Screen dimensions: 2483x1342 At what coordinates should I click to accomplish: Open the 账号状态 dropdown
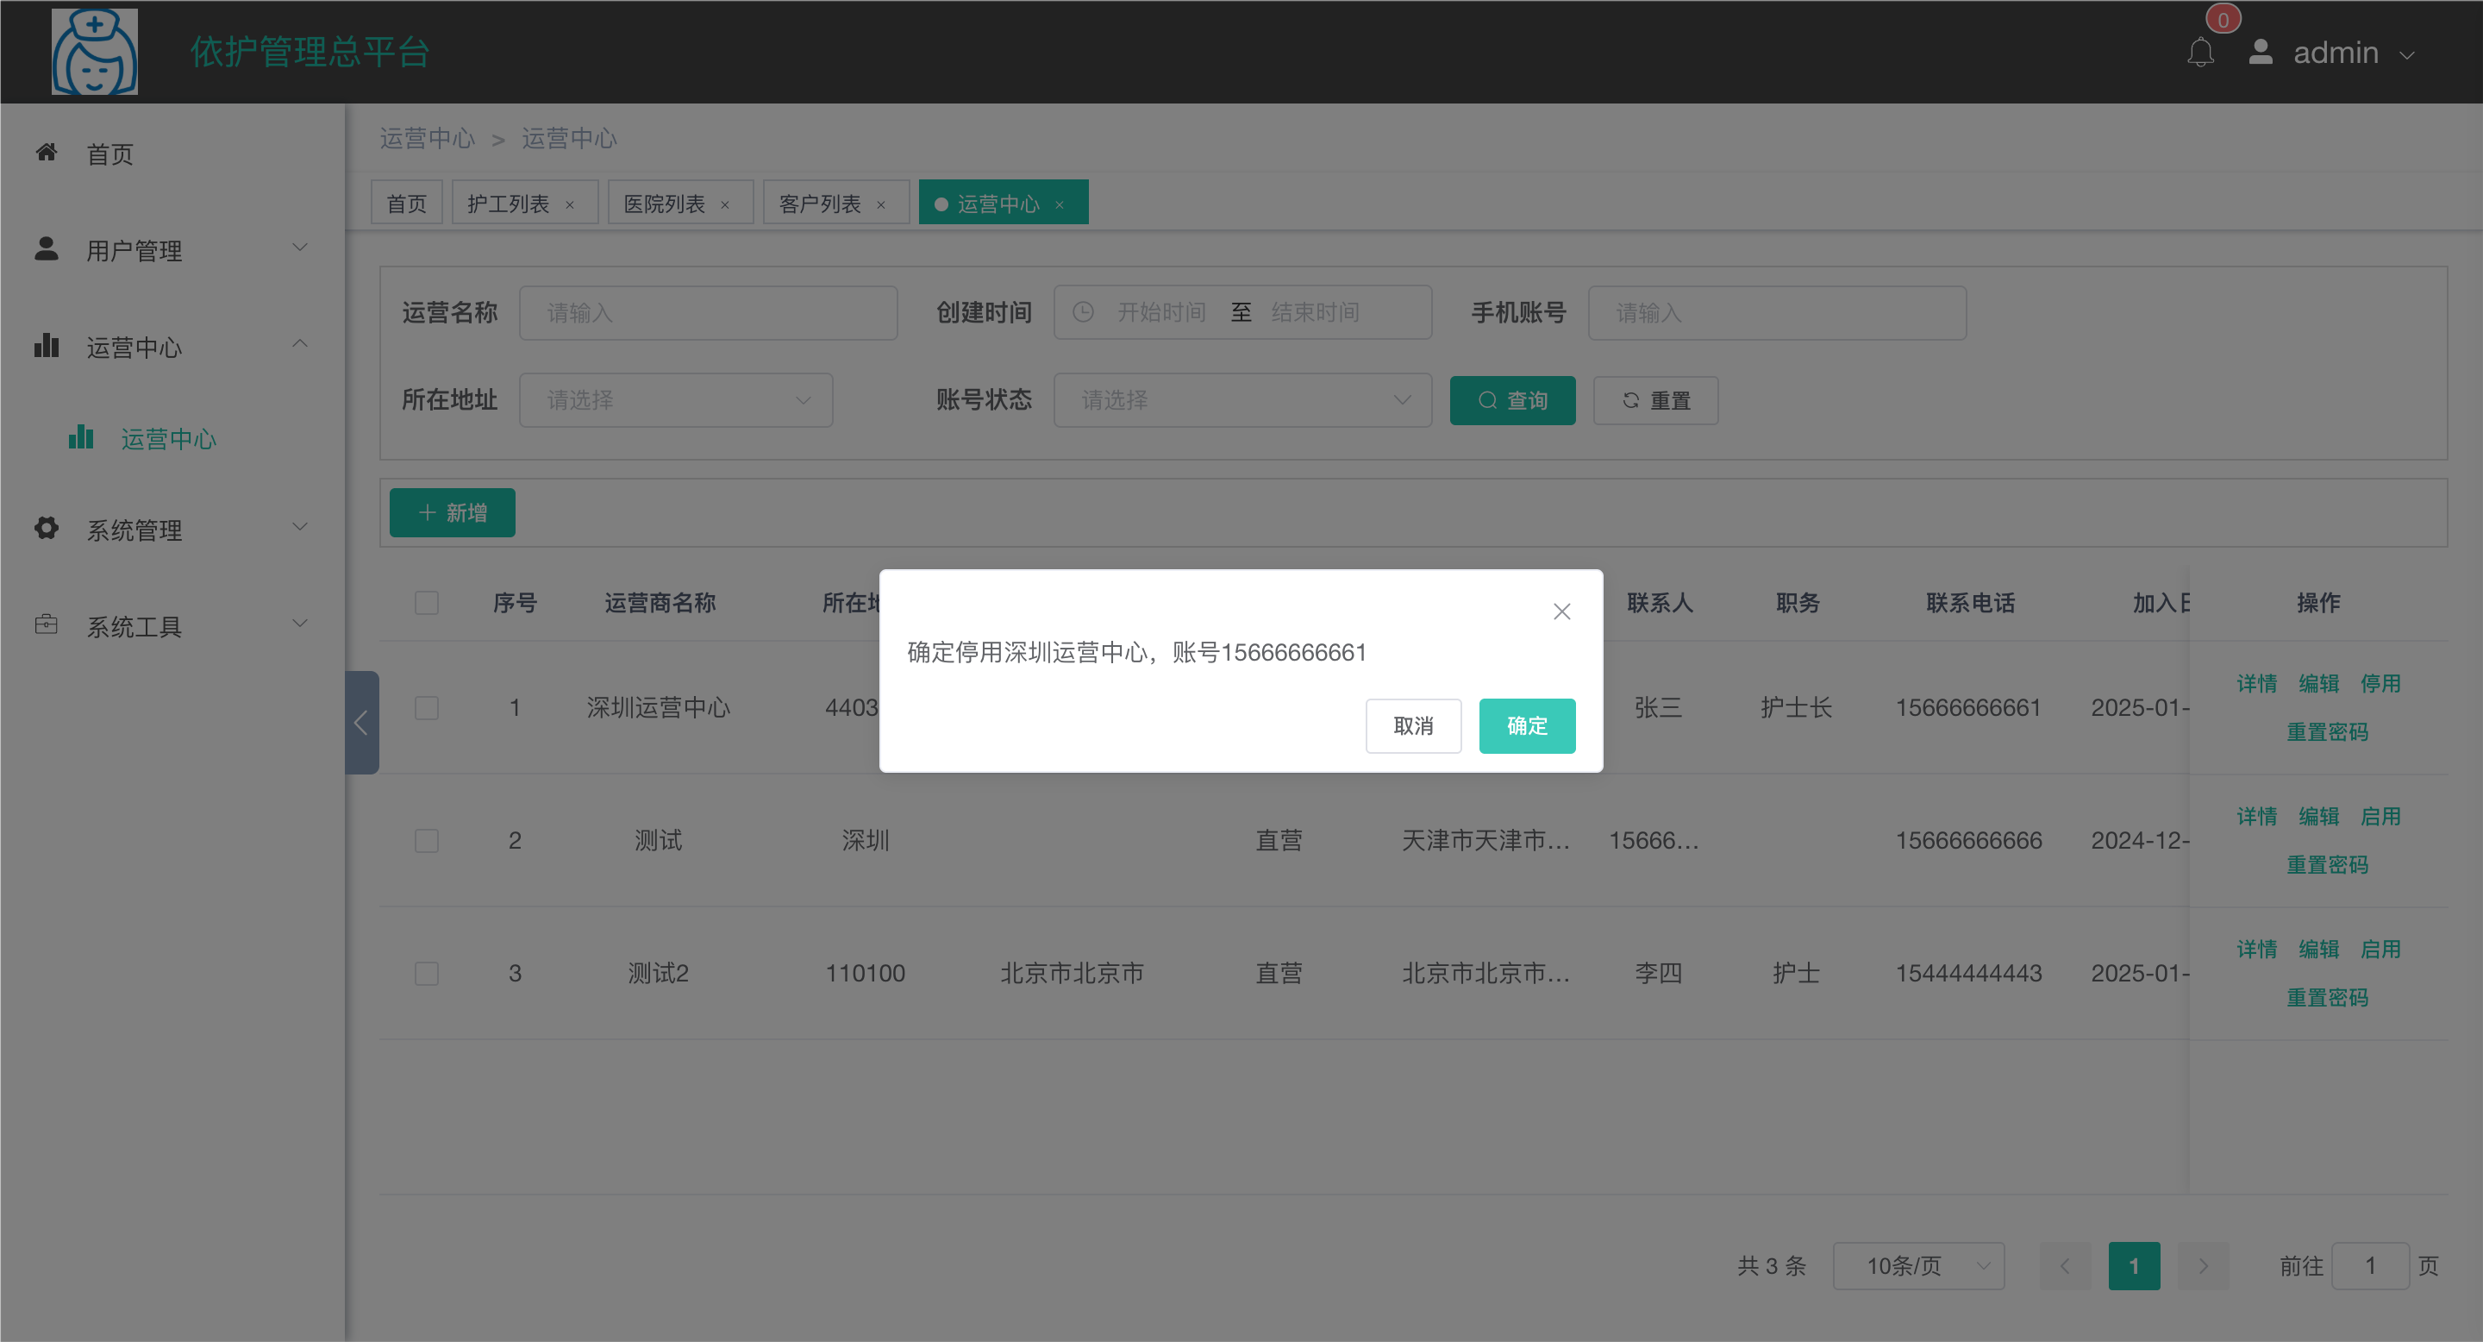[1242, 400]
